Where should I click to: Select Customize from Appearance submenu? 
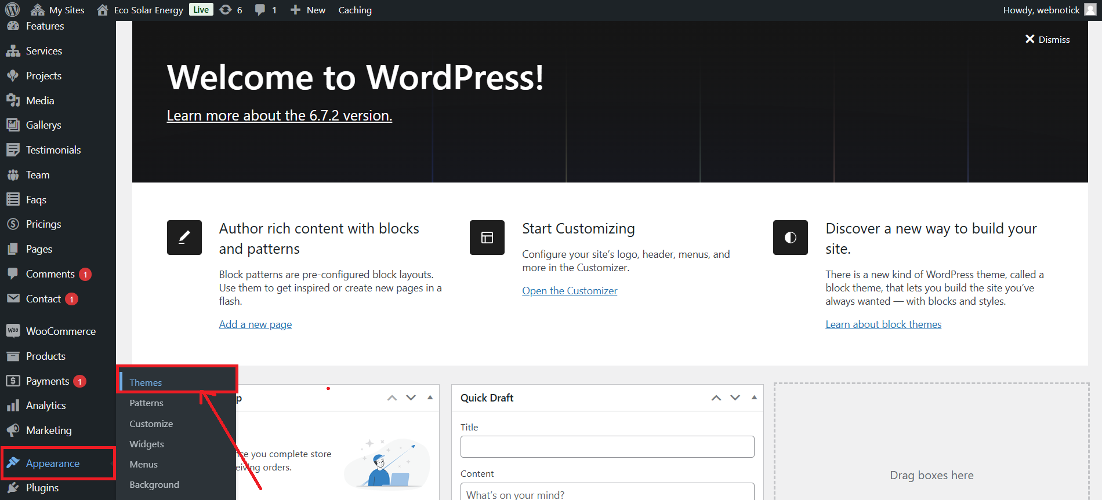[x=151, y=424]
